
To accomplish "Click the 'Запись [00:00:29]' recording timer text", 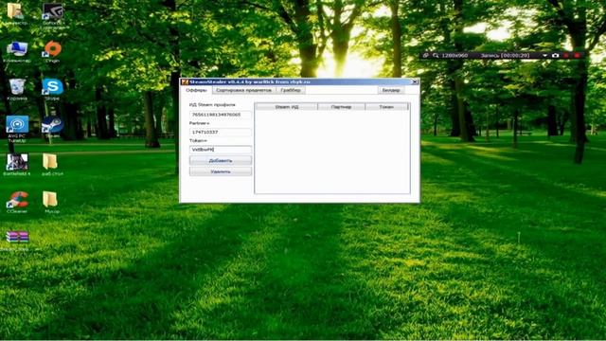I will click(x=505, y=55).
